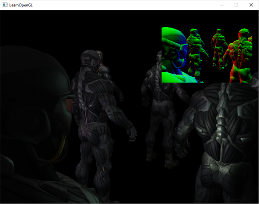
Task: Click the greyed-out maximize button
Action: click(236, 5)
